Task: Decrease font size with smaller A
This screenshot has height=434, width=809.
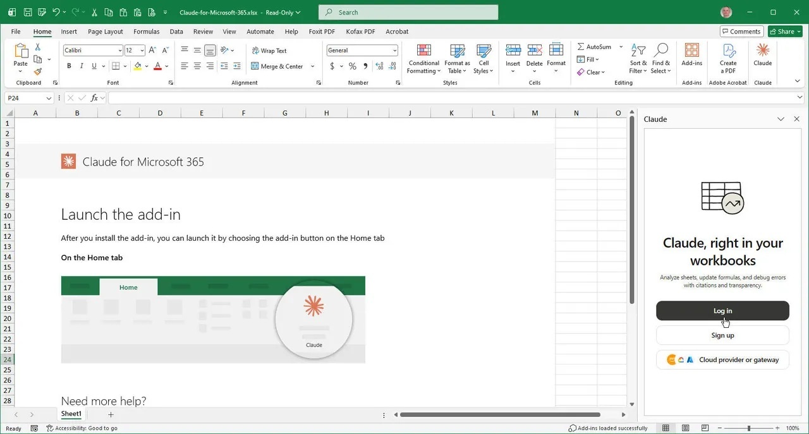Action: (166, 51)
